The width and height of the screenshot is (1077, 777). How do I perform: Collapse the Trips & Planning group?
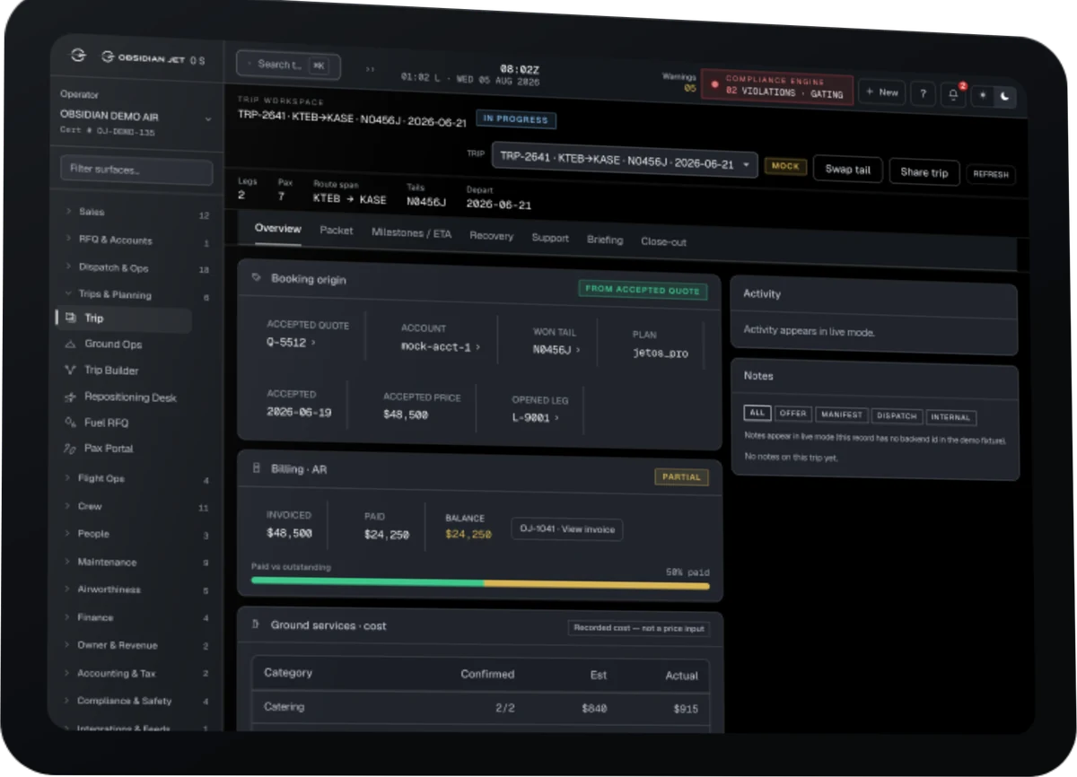pos(136,295)
